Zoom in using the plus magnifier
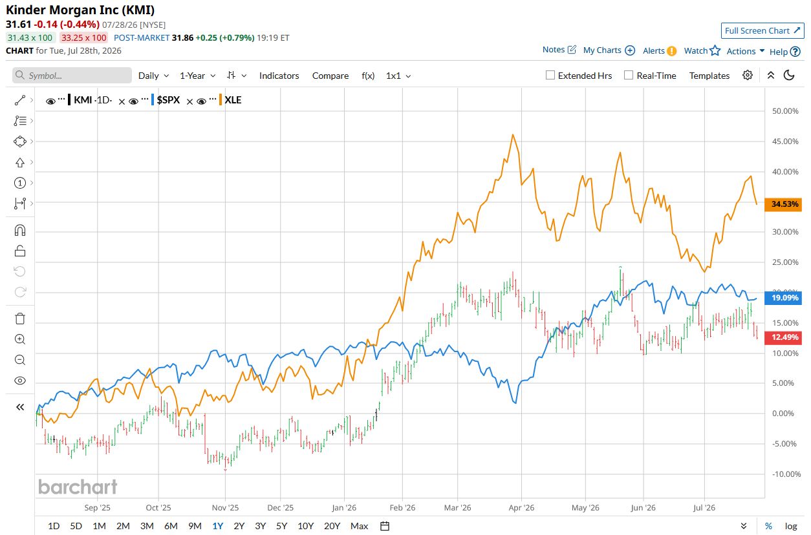 [19, 339]
